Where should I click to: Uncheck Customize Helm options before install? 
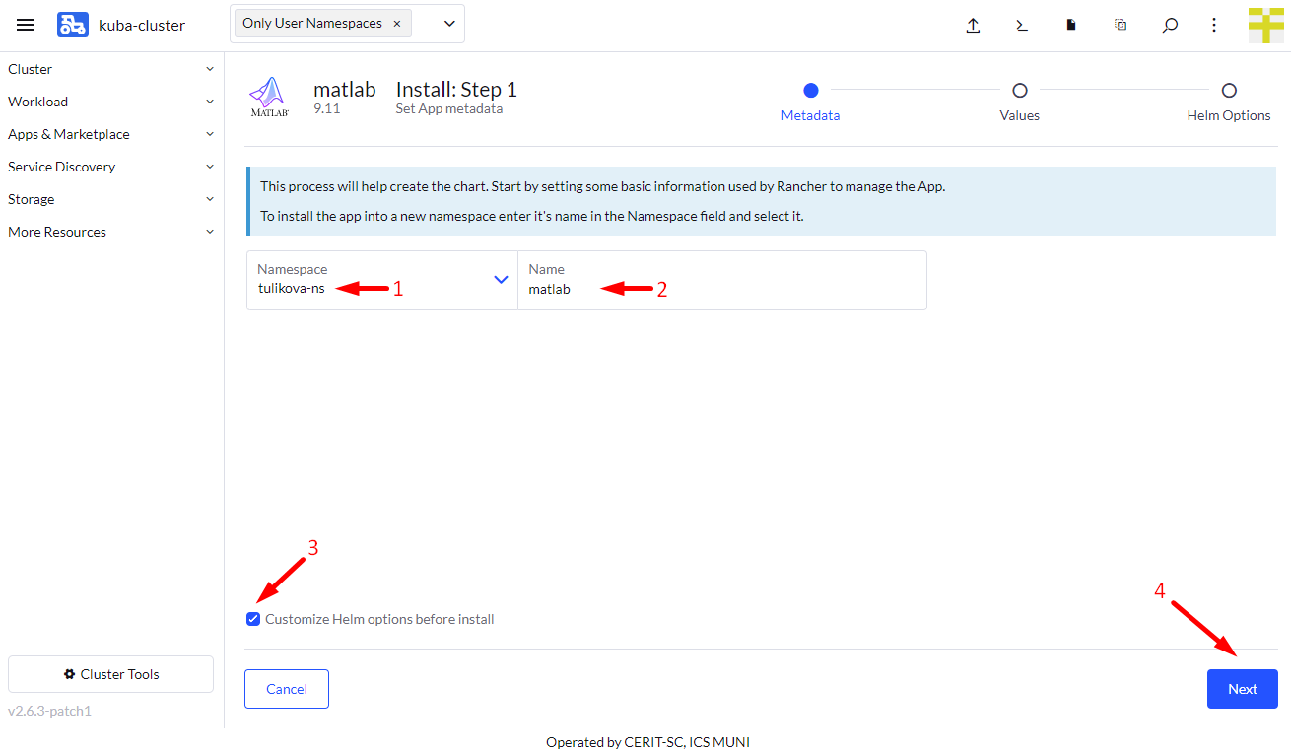pos(253,619)
